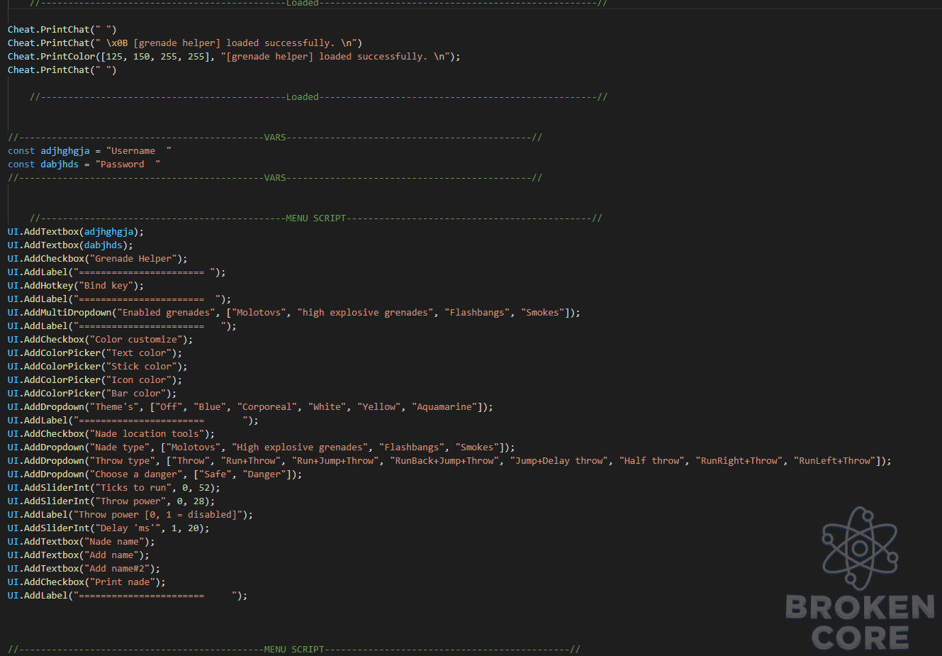
Task: Click the "Jump+Delay throw" string
Action: [x=559, y=460]
